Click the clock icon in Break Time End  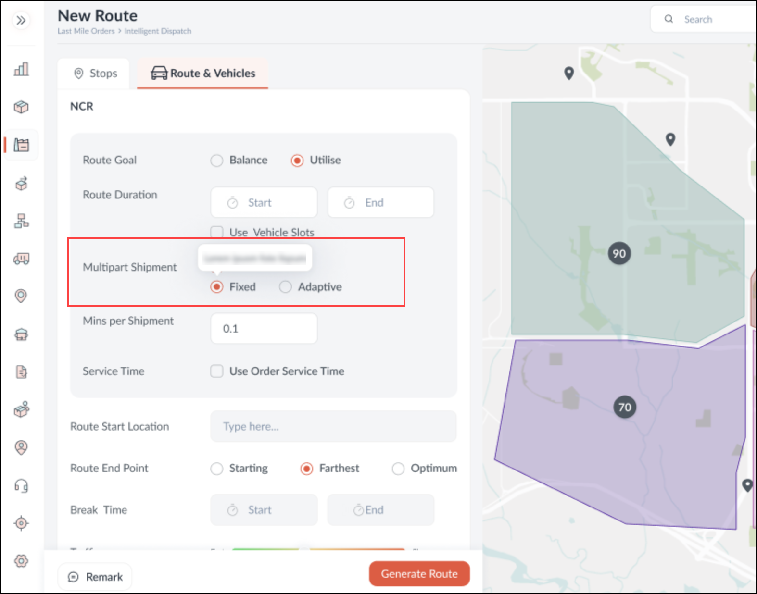(x=358, y=510)
